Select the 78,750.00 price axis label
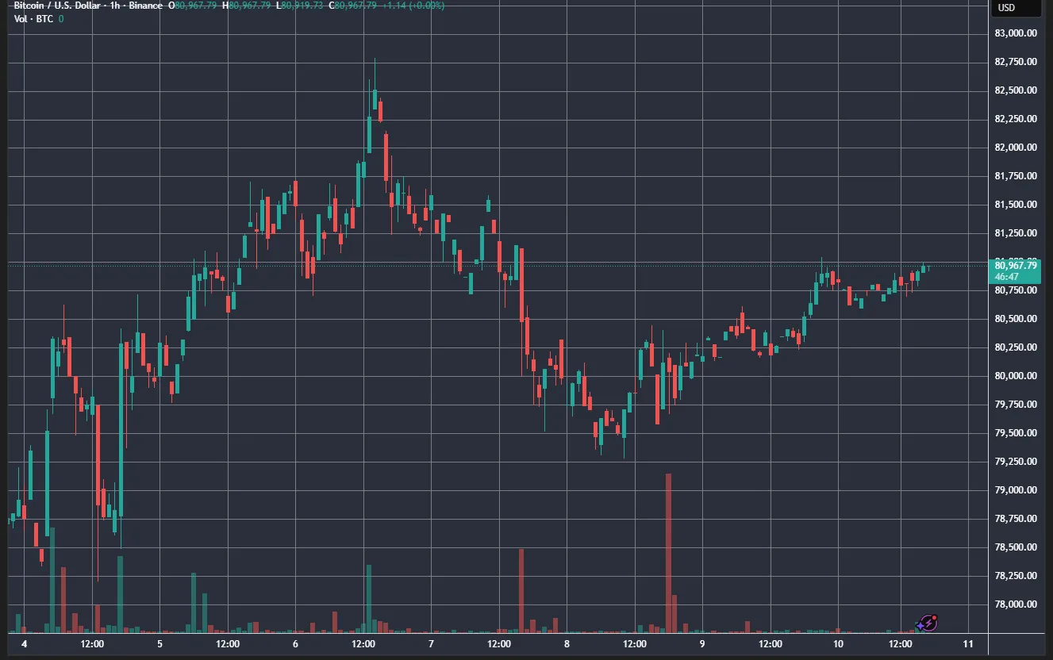1053x660 pixels. (x=1016, y=519)
